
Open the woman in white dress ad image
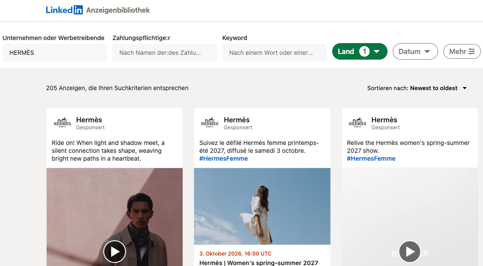tap(262, 206)
